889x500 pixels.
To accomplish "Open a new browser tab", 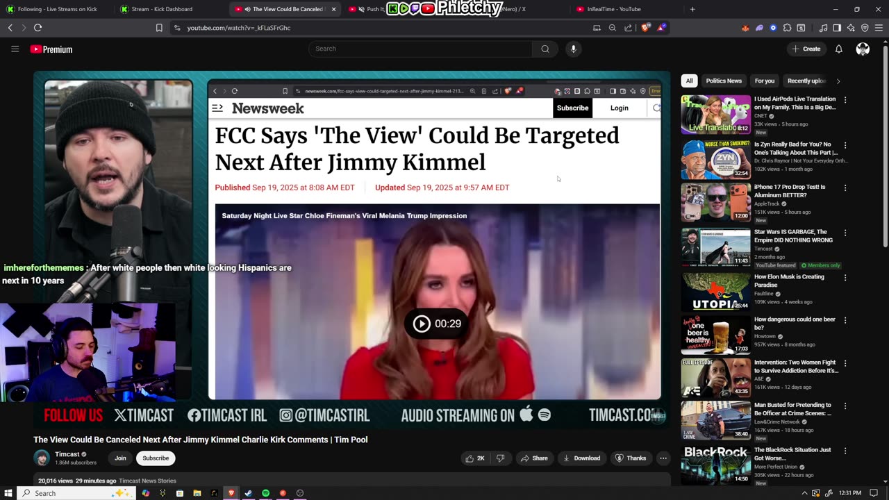I will (x=692, y=9).
